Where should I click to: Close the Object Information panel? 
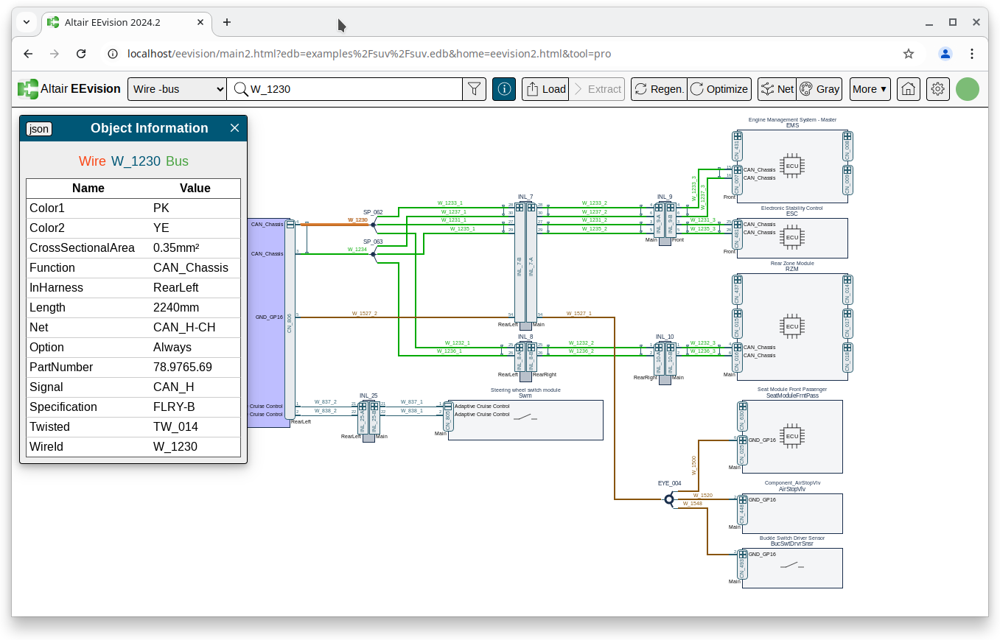pyautogui.click(x=234, y=128)
